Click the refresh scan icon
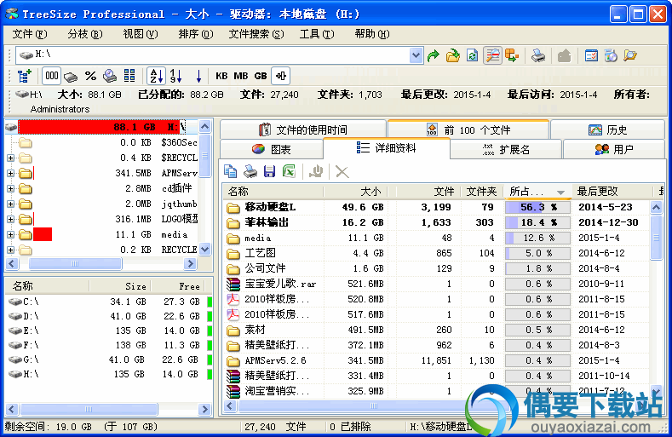The height and width of the screenshot is (437, 672). pos(473,55)
